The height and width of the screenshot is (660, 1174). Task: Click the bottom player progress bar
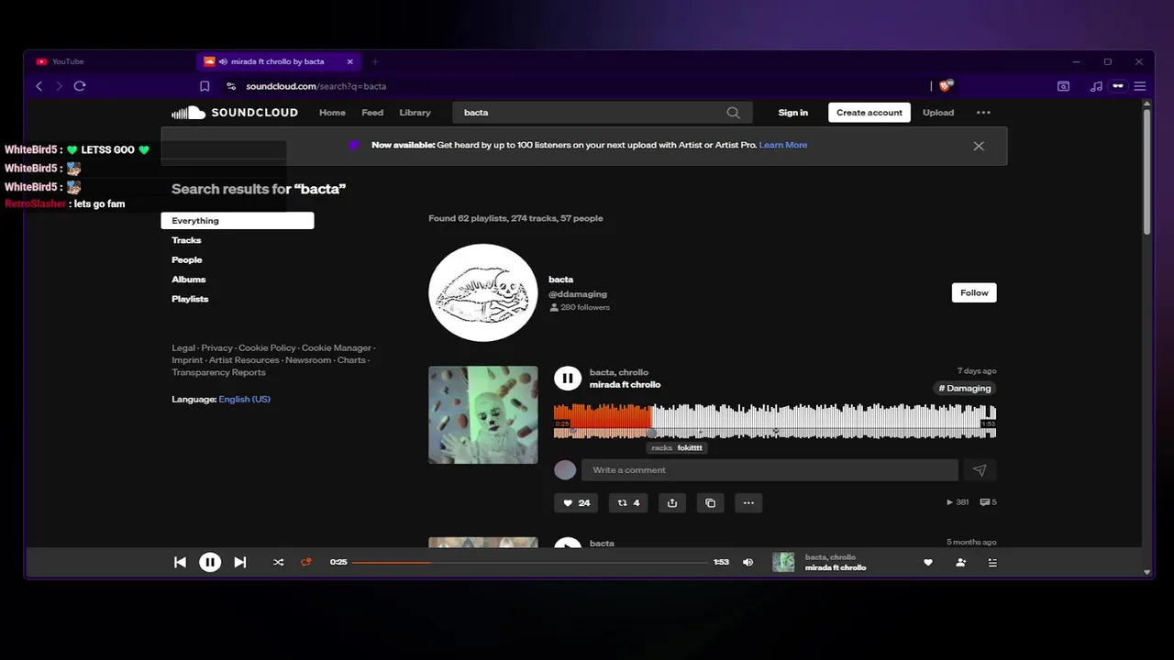[530, 562]
